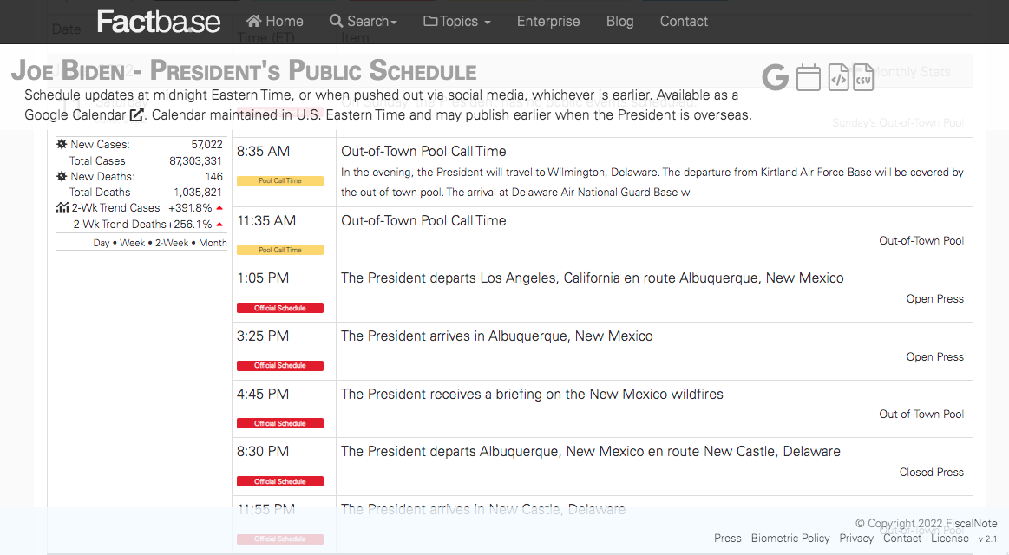The image size is (1009, 555).
Task: Open the Contact link in the footer
Action: pos(901,539)
